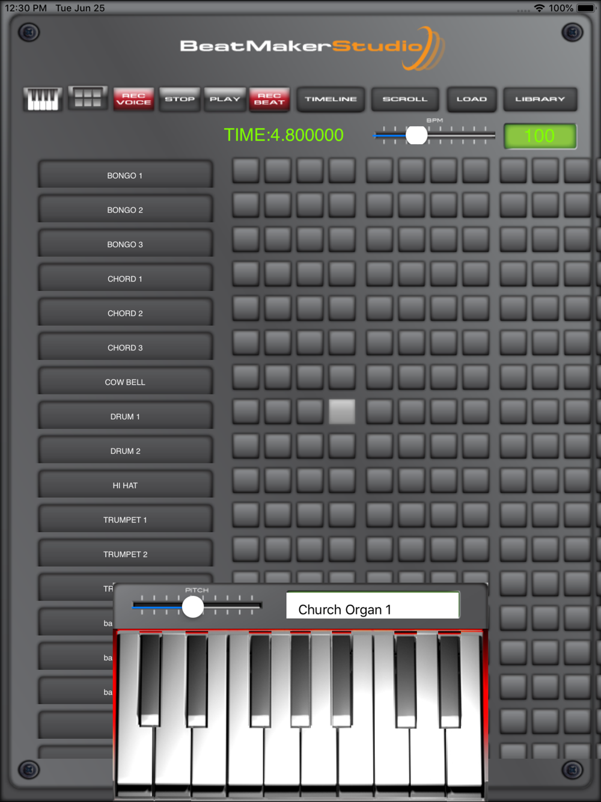601x802 pixels.
Task: Enable step 6 in the CHORD 1 row
Action: [411, 274]
